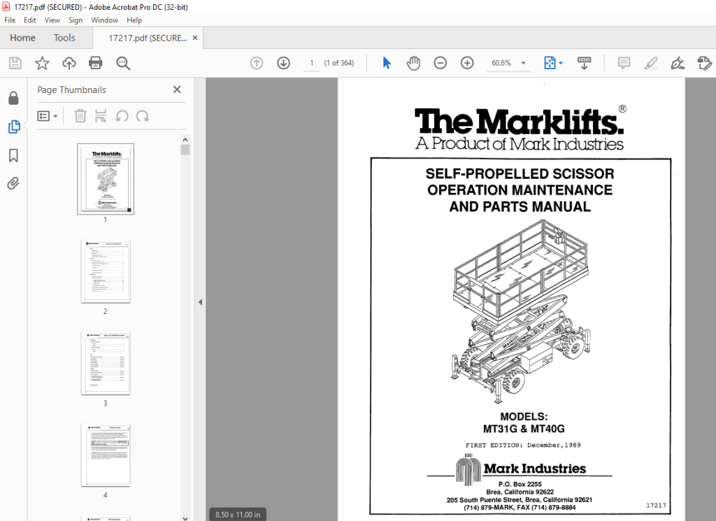Click the 'Page Thumbnails' panel title
Viewport: 716px width, 521px height.
(x=72, y=90)
